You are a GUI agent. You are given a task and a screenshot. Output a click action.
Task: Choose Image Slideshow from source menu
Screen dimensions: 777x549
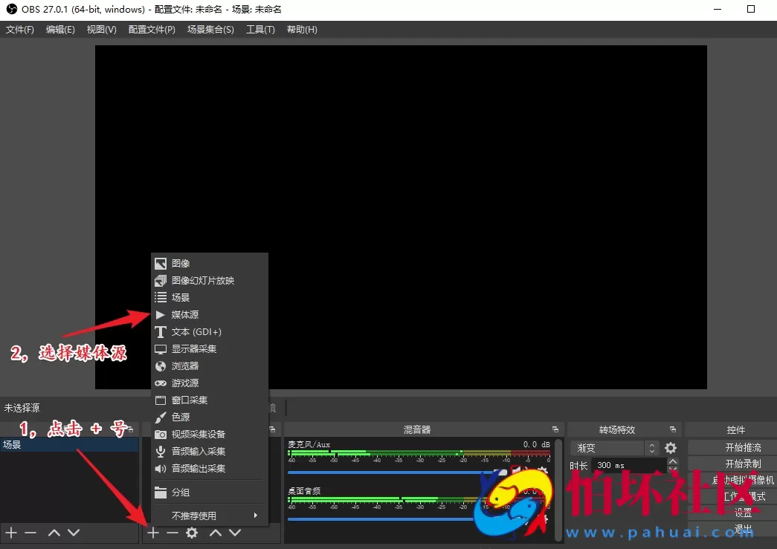[202, 281]
